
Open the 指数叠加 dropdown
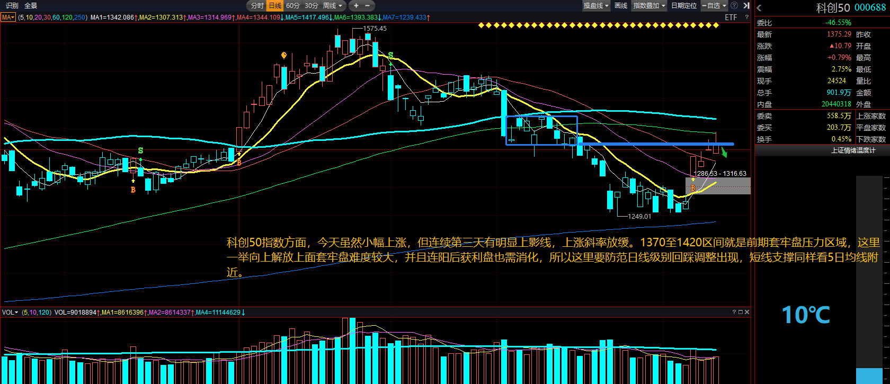pyautogui.click(x=649, y=6)
